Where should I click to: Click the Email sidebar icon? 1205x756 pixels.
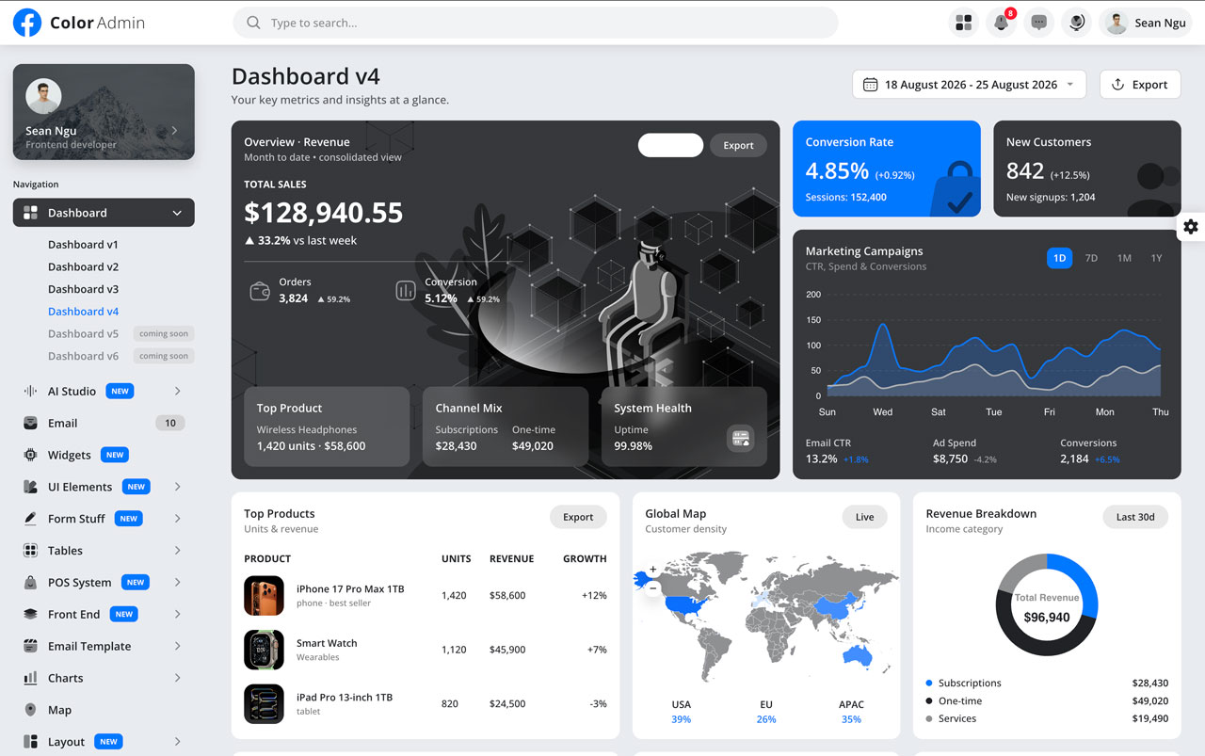pyautogui.click(x=30, y=423)
